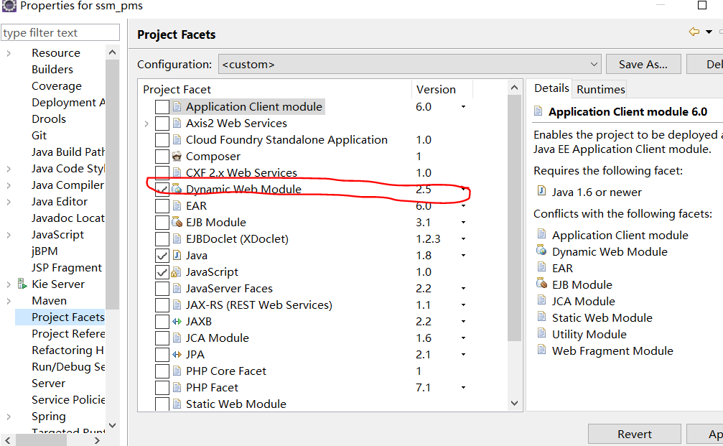This screenshot has height=446, width=723.
Task: Click the JCA Module facet icon
Action: click(177, 338)
